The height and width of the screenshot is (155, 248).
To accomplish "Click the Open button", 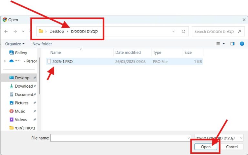I will (x=206, y=147).
